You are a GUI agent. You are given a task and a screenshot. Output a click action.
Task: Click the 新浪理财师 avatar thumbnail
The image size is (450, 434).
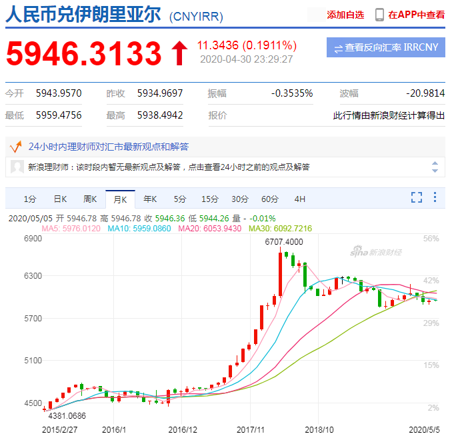point(17,167)
